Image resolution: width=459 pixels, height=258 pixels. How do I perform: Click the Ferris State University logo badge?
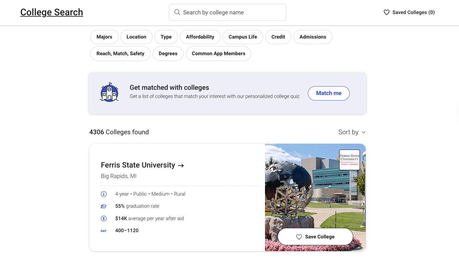(349, 160)
